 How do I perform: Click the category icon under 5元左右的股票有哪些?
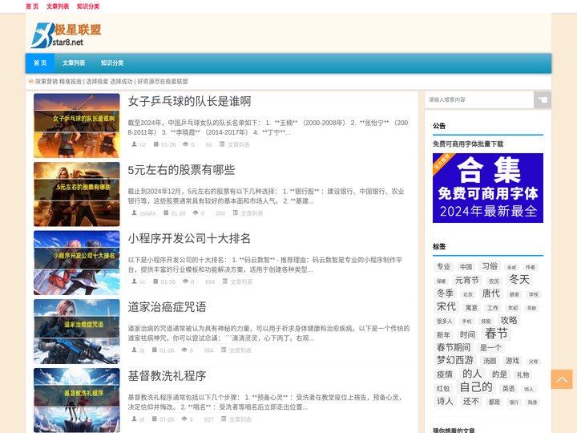pyautogui.click(x=235, y=212)
